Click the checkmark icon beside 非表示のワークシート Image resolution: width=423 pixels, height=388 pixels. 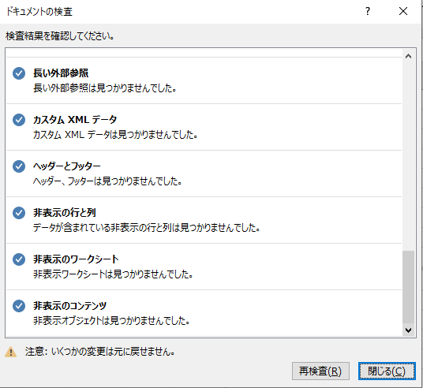(19, 259)
